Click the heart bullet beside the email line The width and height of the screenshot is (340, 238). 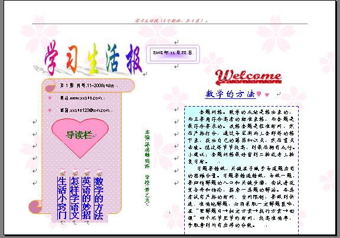click(x=50, y=110)
